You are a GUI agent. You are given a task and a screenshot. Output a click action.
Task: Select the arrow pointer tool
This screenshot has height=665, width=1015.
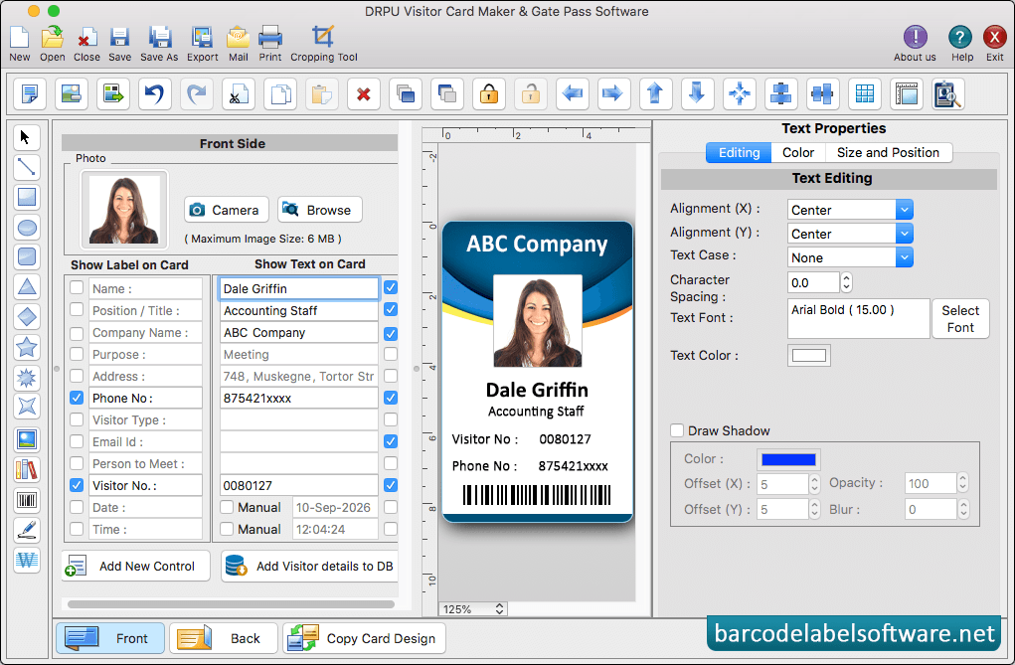click(26, 137)
